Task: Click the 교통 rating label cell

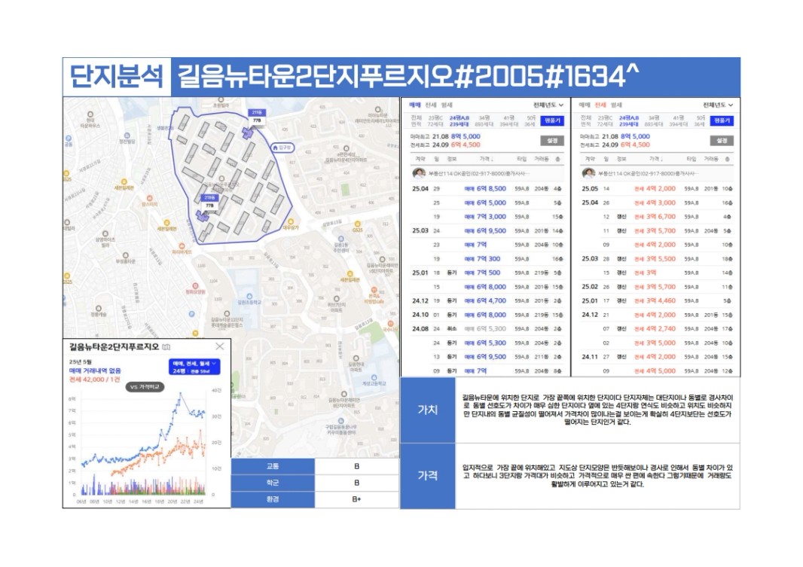Action: click(273, 467)
